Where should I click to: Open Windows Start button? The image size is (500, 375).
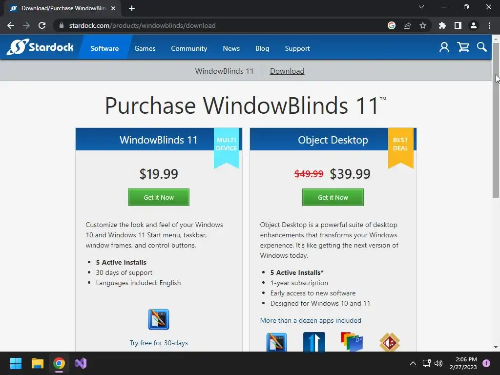coord(16,363)
